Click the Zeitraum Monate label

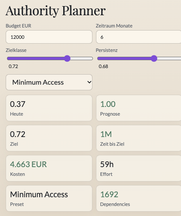click(114, 26)
